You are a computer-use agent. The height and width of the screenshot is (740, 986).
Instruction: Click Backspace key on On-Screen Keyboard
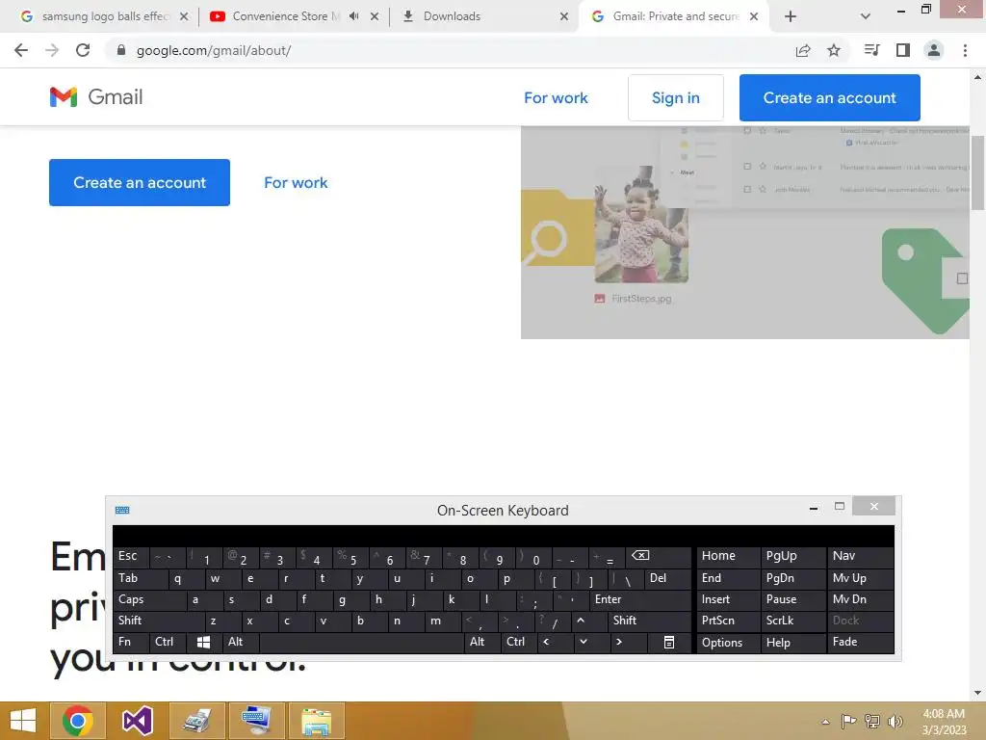click(659, 556)
